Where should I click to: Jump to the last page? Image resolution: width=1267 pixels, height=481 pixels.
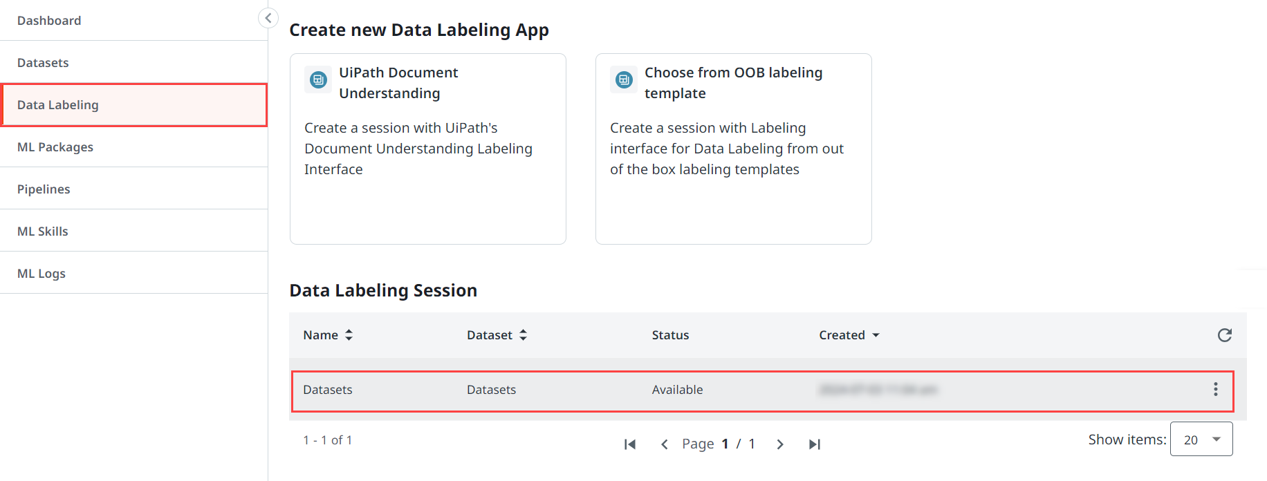pos(815,444)
